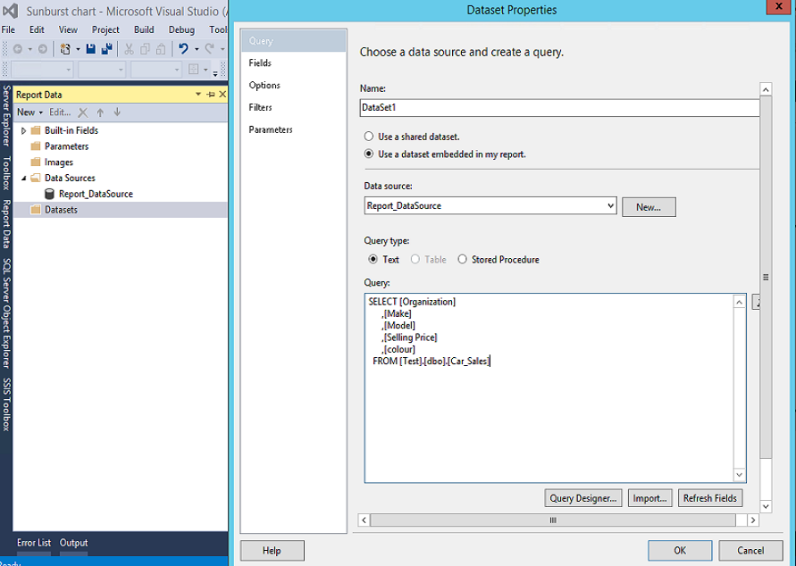Open the Data source dropdown

tap(611, 206)
